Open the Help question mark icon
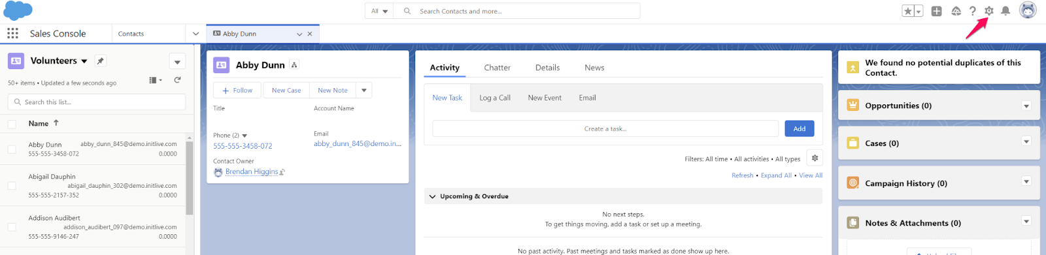This screenshot has width=1046, height=255. 973,11
